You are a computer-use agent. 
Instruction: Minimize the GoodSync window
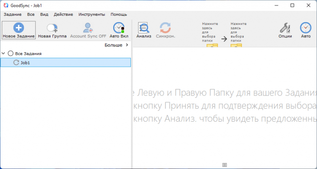[276, 5]
